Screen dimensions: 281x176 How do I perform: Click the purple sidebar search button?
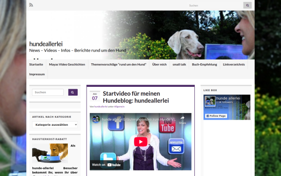tap(73, 92)
